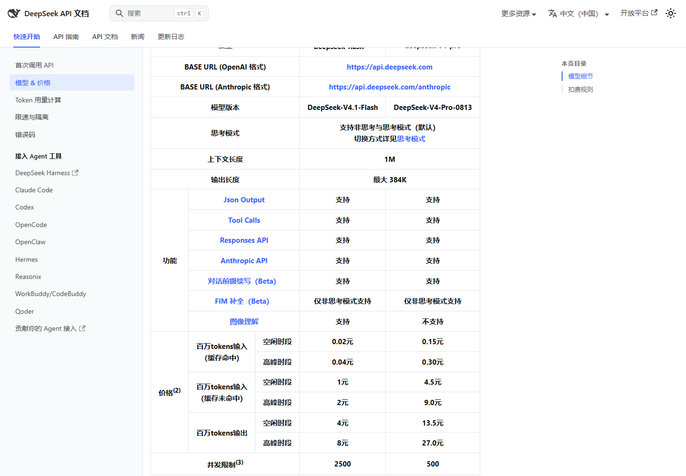The image size is (686, 476).
Task: Click the 搜索 search input field
Action: click(159, 13)
